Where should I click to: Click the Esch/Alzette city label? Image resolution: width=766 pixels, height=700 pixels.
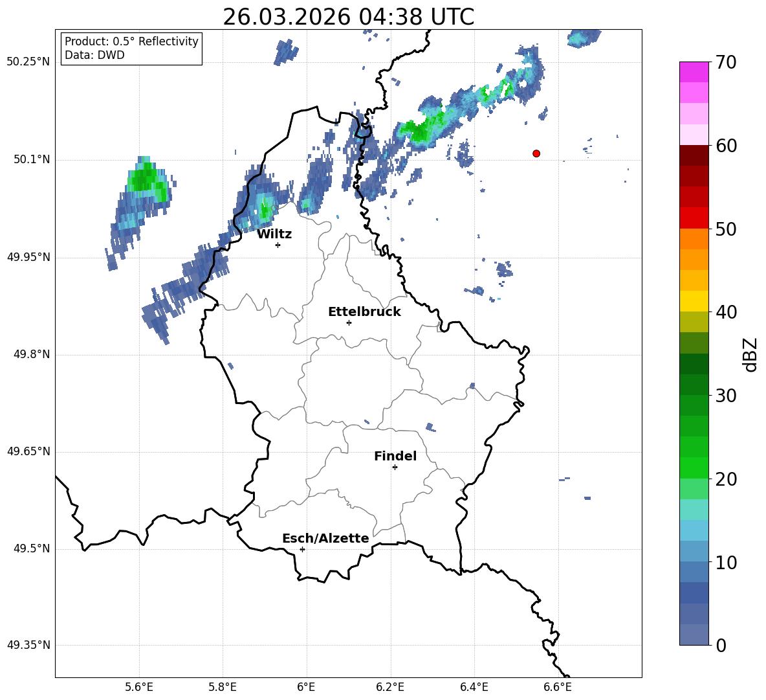325,539
